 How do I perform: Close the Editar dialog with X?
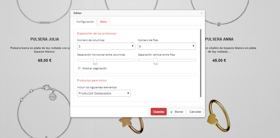202,13
